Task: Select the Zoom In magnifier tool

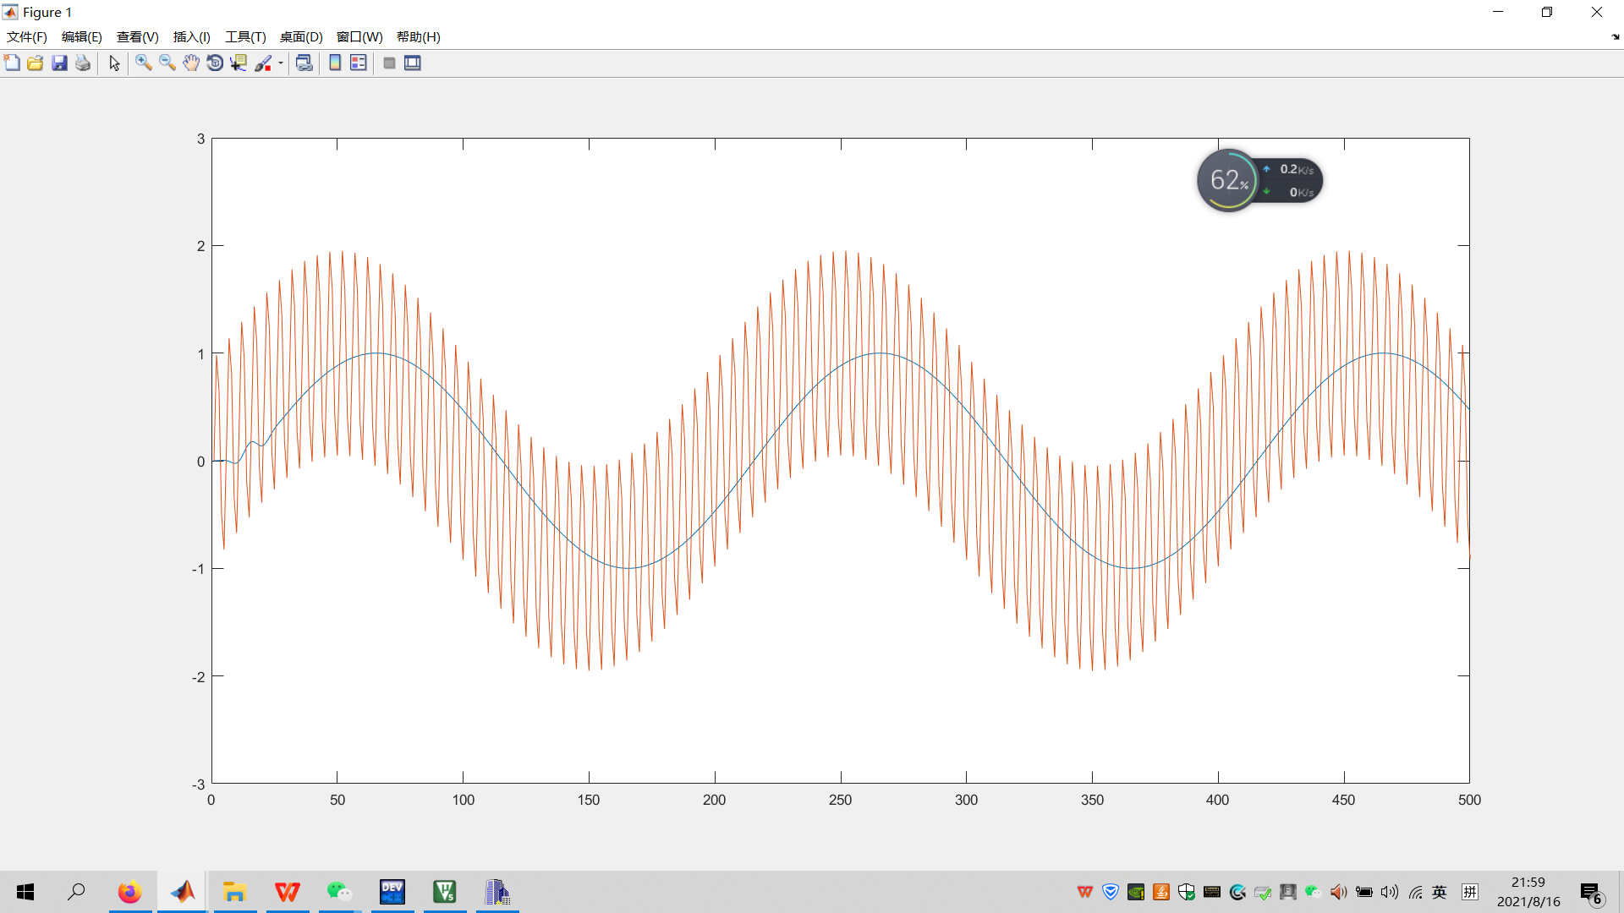Action: [x=144, y=63]
